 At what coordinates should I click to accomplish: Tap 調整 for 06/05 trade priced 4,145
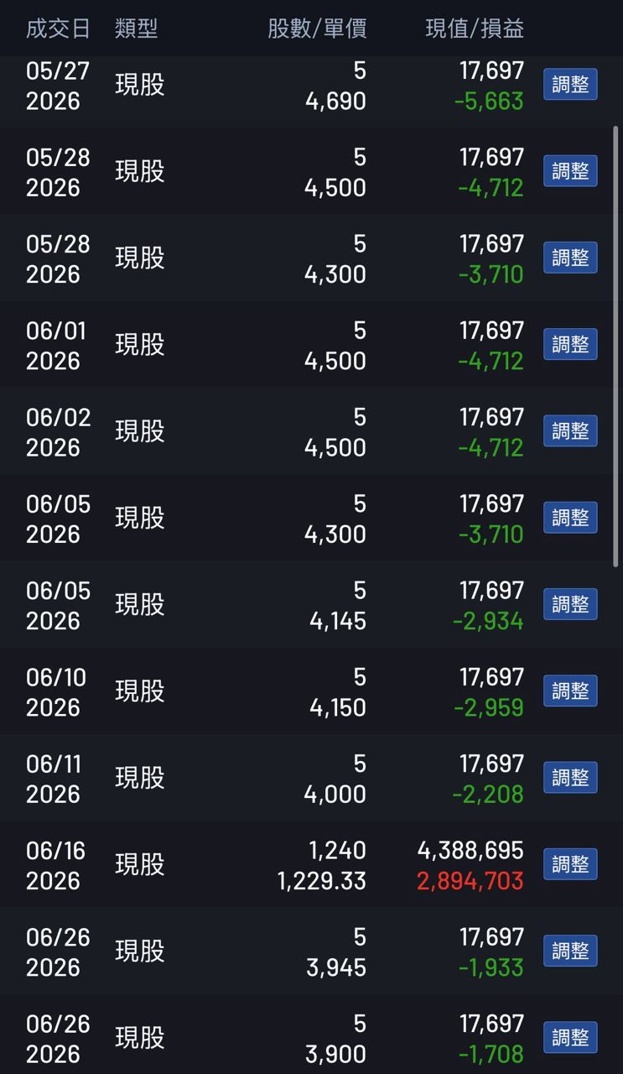click(570, 604)
